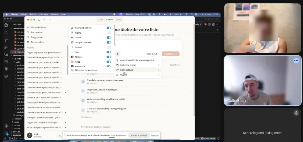The height and width of the screenshot is (142, 303).
Task: Expand Connecteurs submenu
Action: pyautogui.click(x=138, y=70)
